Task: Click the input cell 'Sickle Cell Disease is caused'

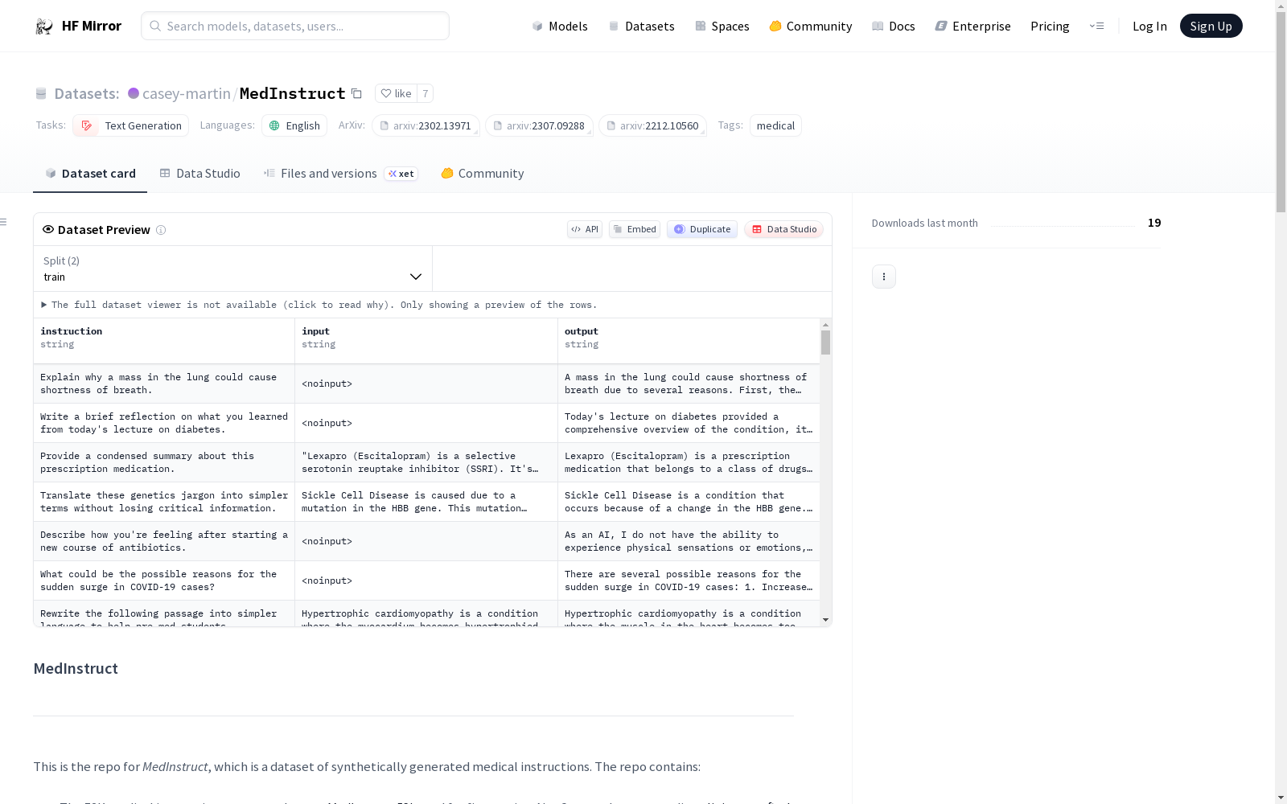Action: click(x=426, y=502)
